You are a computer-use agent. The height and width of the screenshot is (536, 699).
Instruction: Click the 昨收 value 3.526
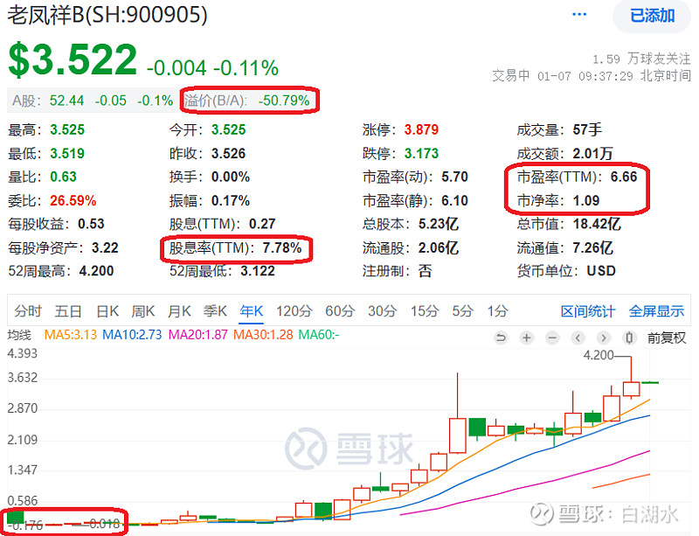coord(228,154)
